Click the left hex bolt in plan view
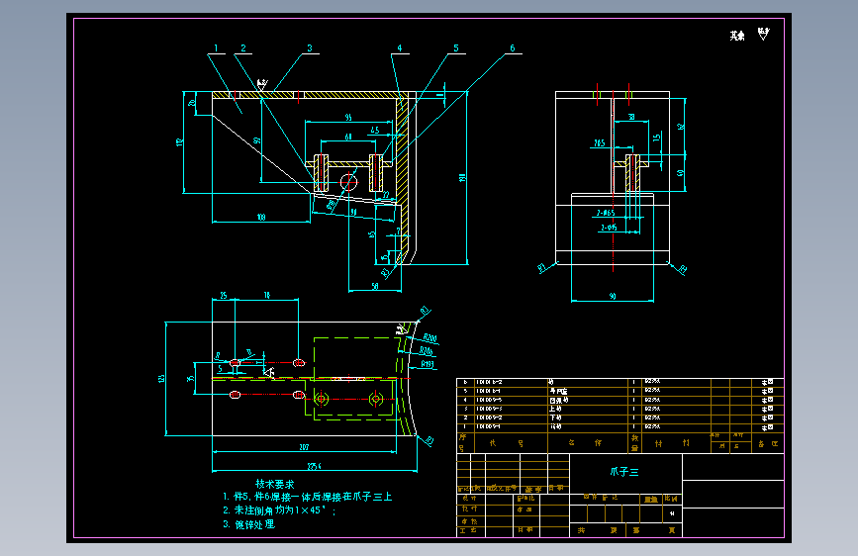858x556 pixels. 322,399
